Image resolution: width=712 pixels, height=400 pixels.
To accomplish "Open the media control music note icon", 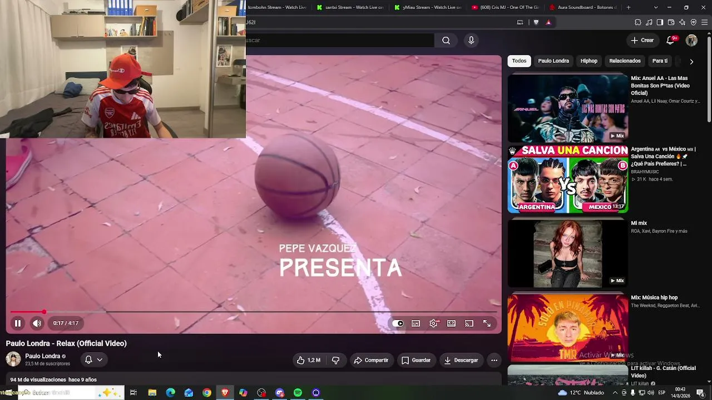I will pyautogui.click(x=649, y=22).
